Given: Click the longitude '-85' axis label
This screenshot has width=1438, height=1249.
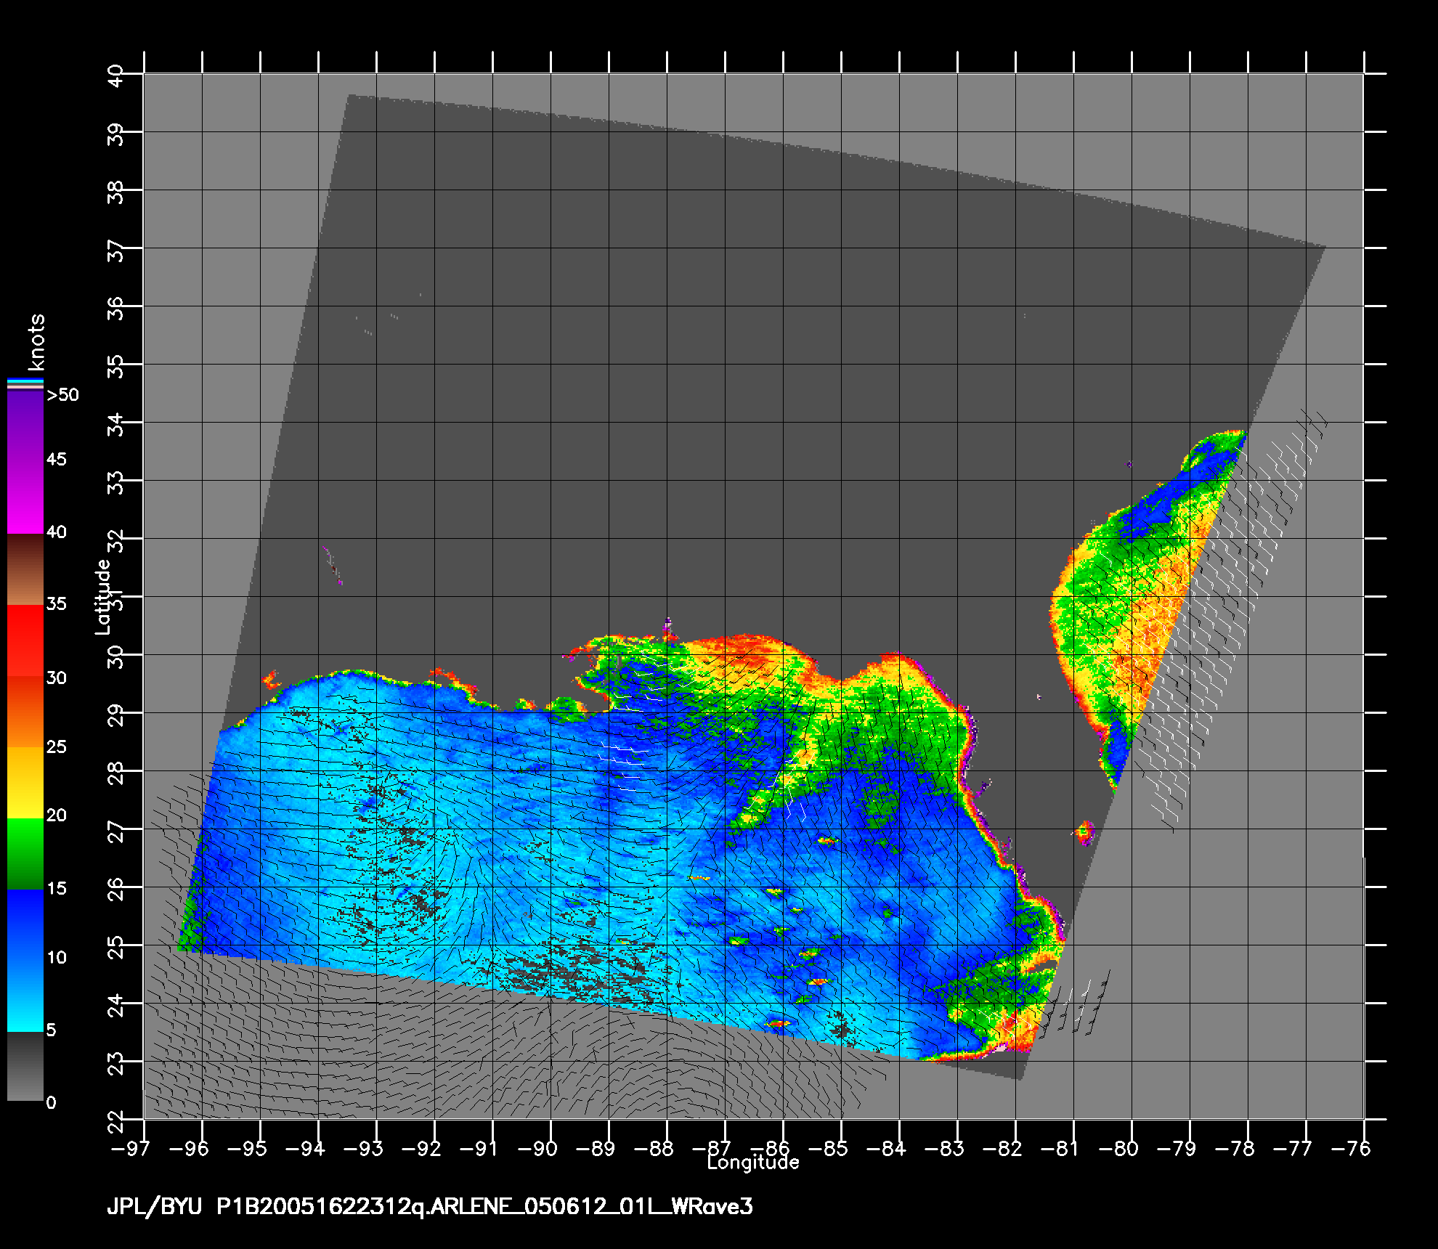Looking at the screenshot, I should click(829, 1148).
